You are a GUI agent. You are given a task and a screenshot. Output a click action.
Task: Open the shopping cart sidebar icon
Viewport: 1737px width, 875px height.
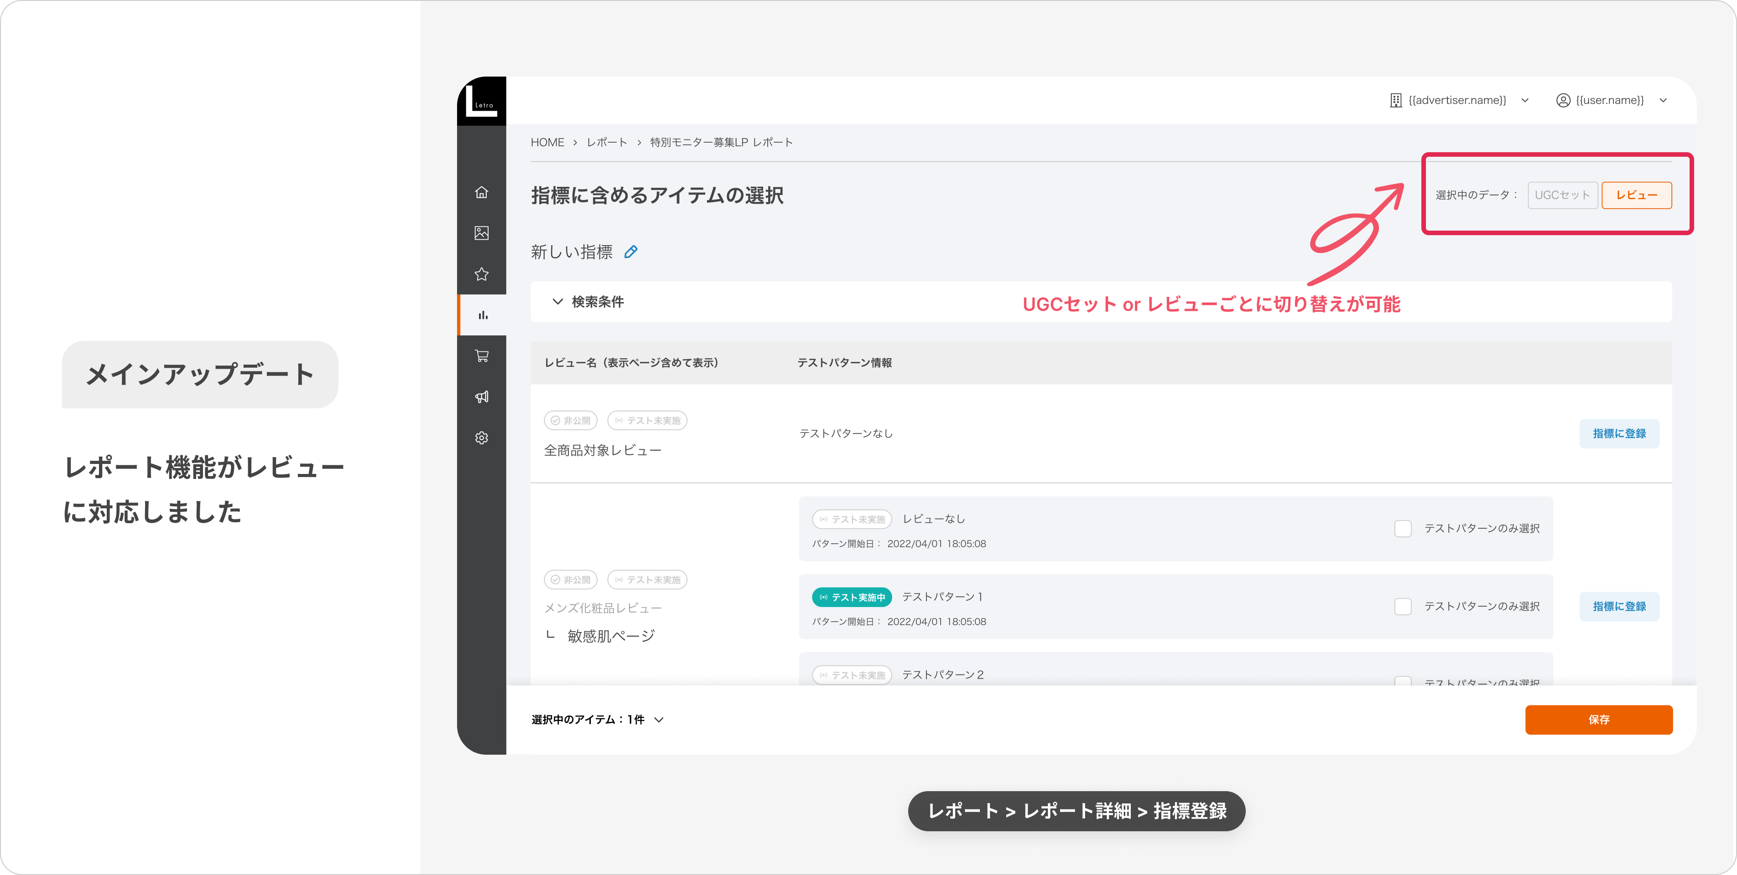tap(481, 355)
